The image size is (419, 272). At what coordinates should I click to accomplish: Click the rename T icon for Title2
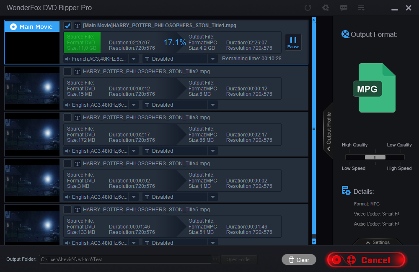(x=77, y=72)
